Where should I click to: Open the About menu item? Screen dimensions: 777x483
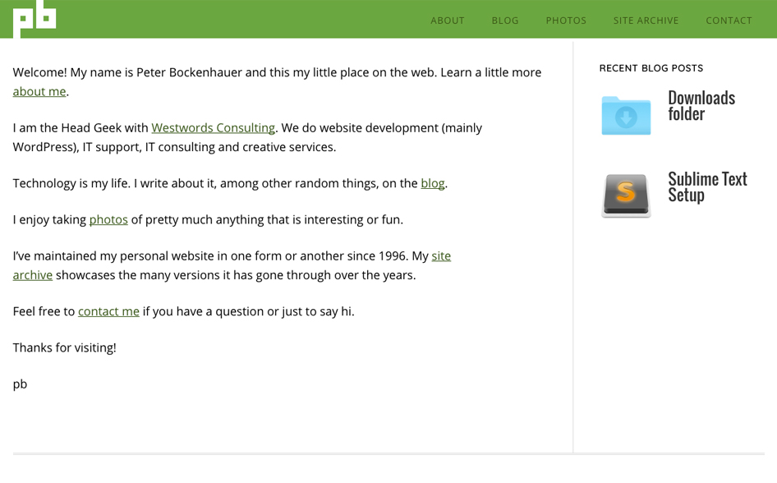click(x=448, y=21)
